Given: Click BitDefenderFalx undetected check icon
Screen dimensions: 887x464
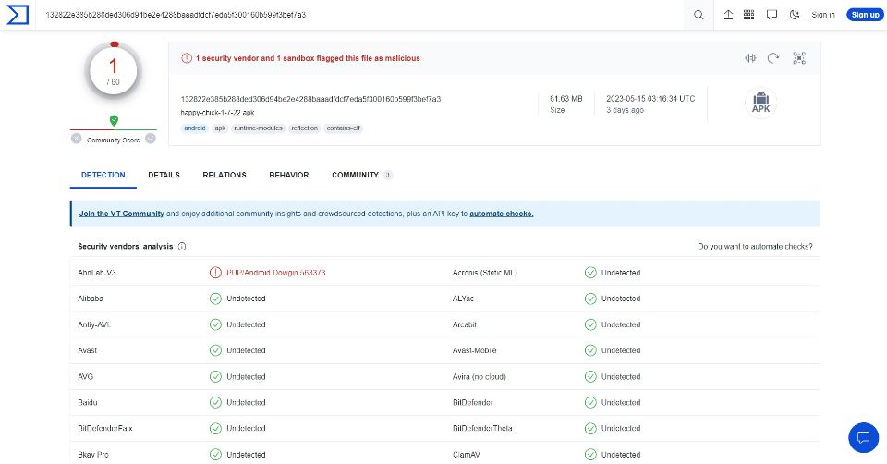Looking at the screenshot, I should point(215,428).
